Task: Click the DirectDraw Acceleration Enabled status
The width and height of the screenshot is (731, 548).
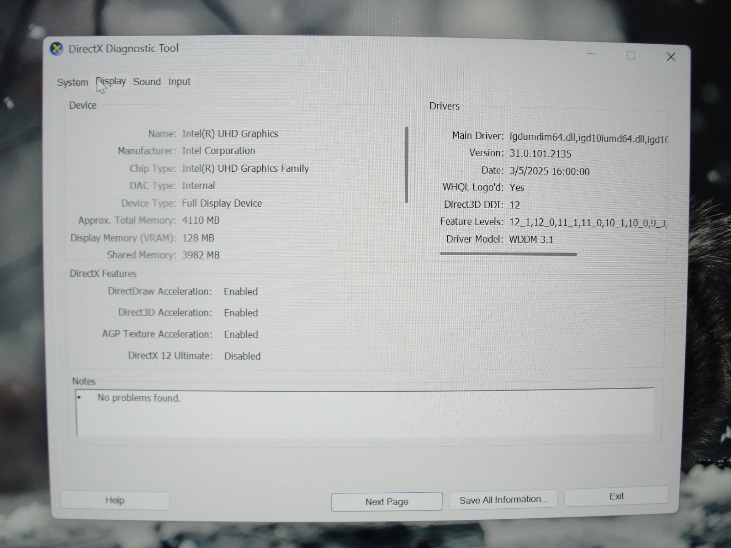Action: click(x=241, y=292)
